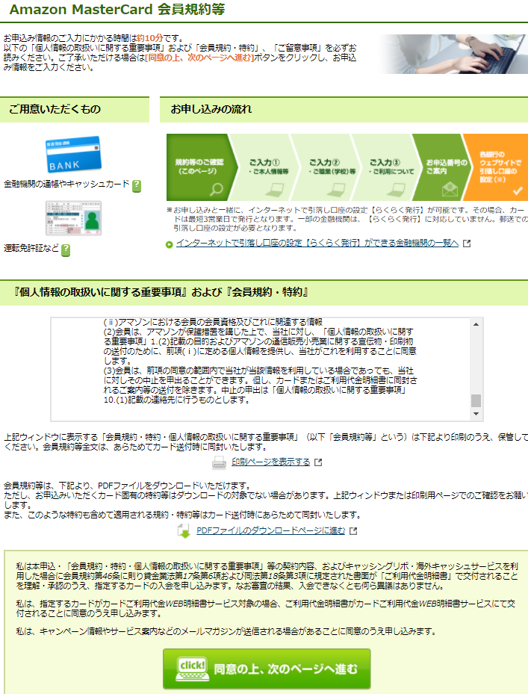The width and height of the screenshot is (528, 694).
Task: Click the お申し込みの流れ section header
Action: [344, 109]
